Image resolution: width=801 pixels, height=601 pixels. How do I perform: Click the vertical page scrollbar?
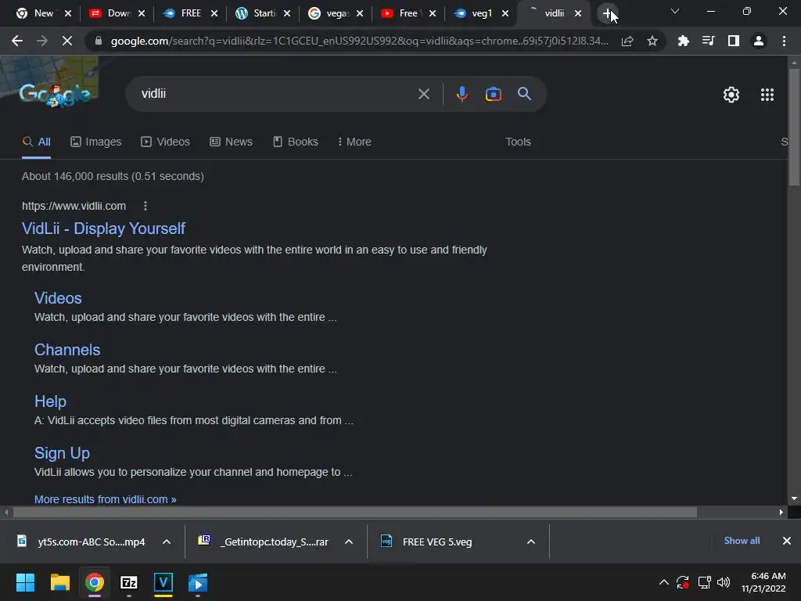[x=794, y=128]
